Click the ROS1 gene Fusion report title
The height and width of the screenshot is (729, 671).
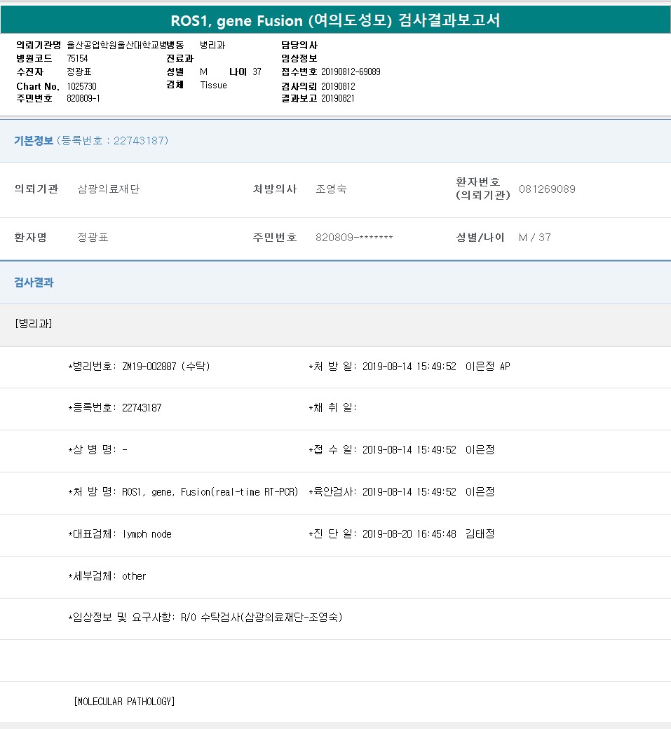click(335, 20)
